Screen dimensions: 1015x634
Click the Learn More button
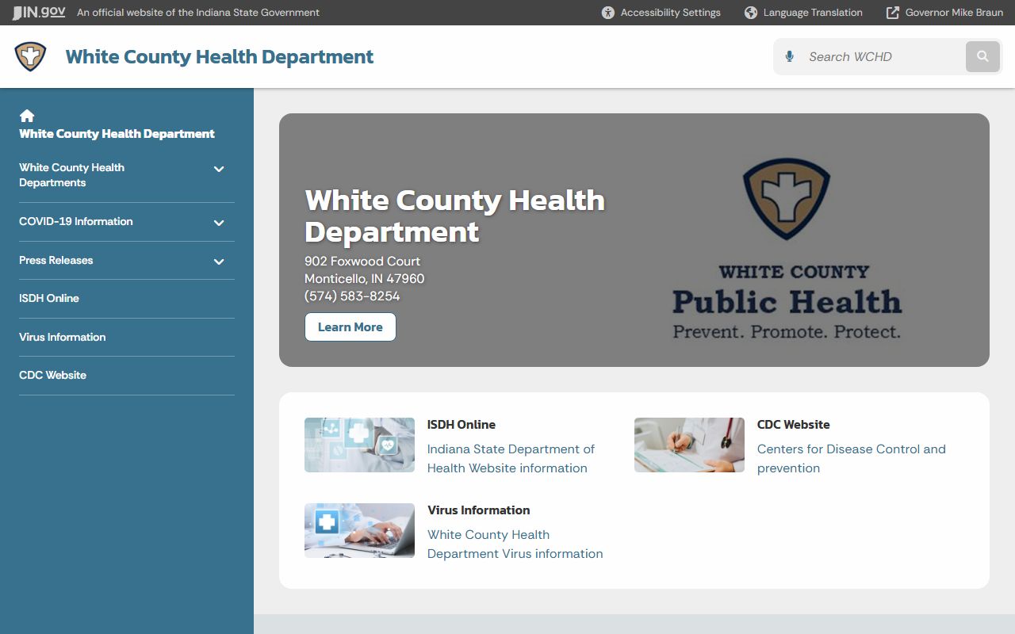(350, 327)
